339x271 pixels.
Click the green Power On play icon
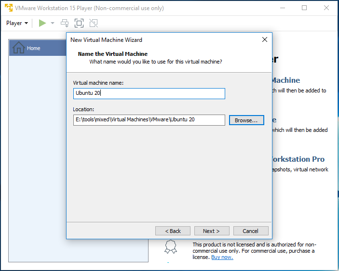tap(42, 23)
